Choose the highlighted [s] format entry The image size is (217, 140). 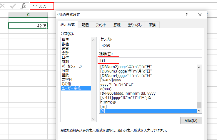[148, 111]
